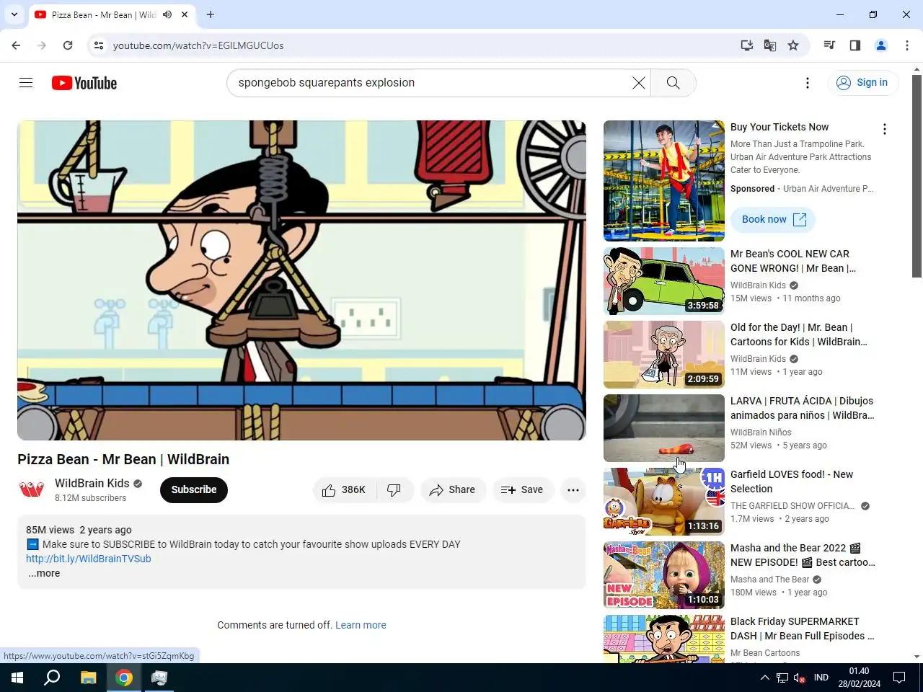The height and width of the screenshot is (692, 923).
Task: Reload the current page
Action: (68, 45)
